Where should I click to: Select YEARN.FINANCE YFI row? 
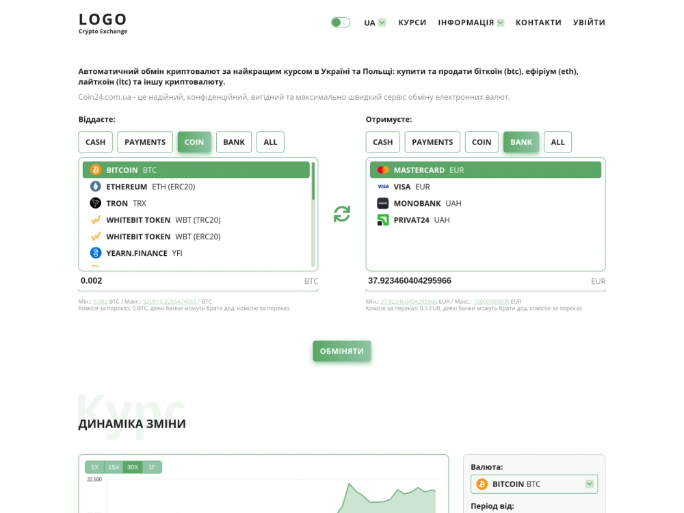click(x=196, y=252)
